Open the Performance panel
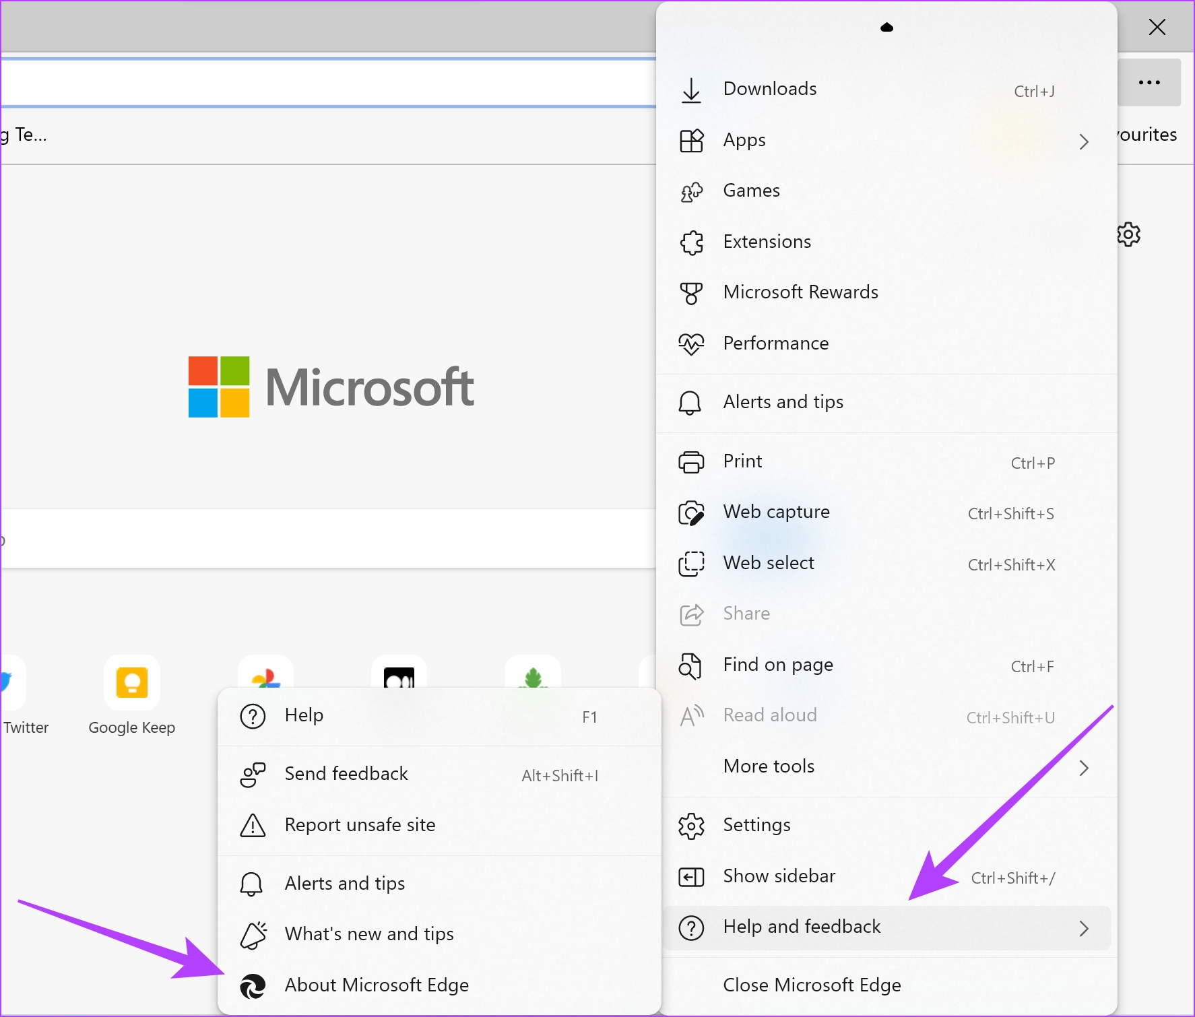This screenshot has width=1195, height=1017. click(x=775, y=343)
